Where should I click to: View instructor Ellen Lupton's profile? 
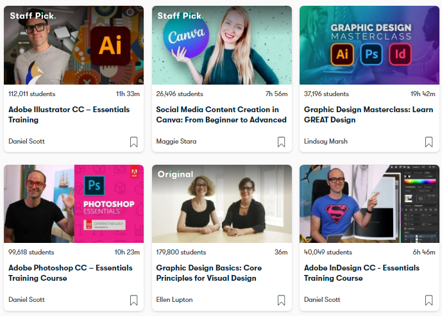pyautogui.click(x=174, y=300)
